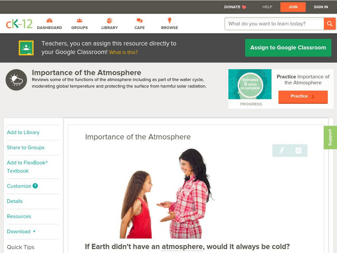The height and width of the screenshot is (253, 337).
Task: Open the Groups people icon
Action: [80, 20]
